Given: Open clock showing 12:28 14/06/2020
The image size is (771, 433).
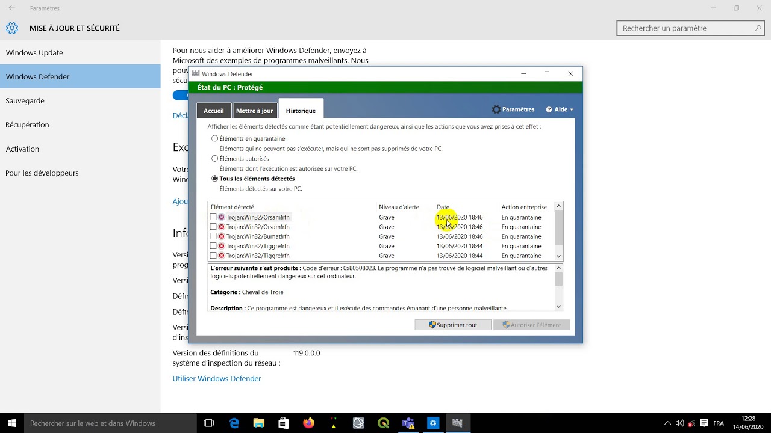Looking at the screenshot, I should (x=748, y=423).
